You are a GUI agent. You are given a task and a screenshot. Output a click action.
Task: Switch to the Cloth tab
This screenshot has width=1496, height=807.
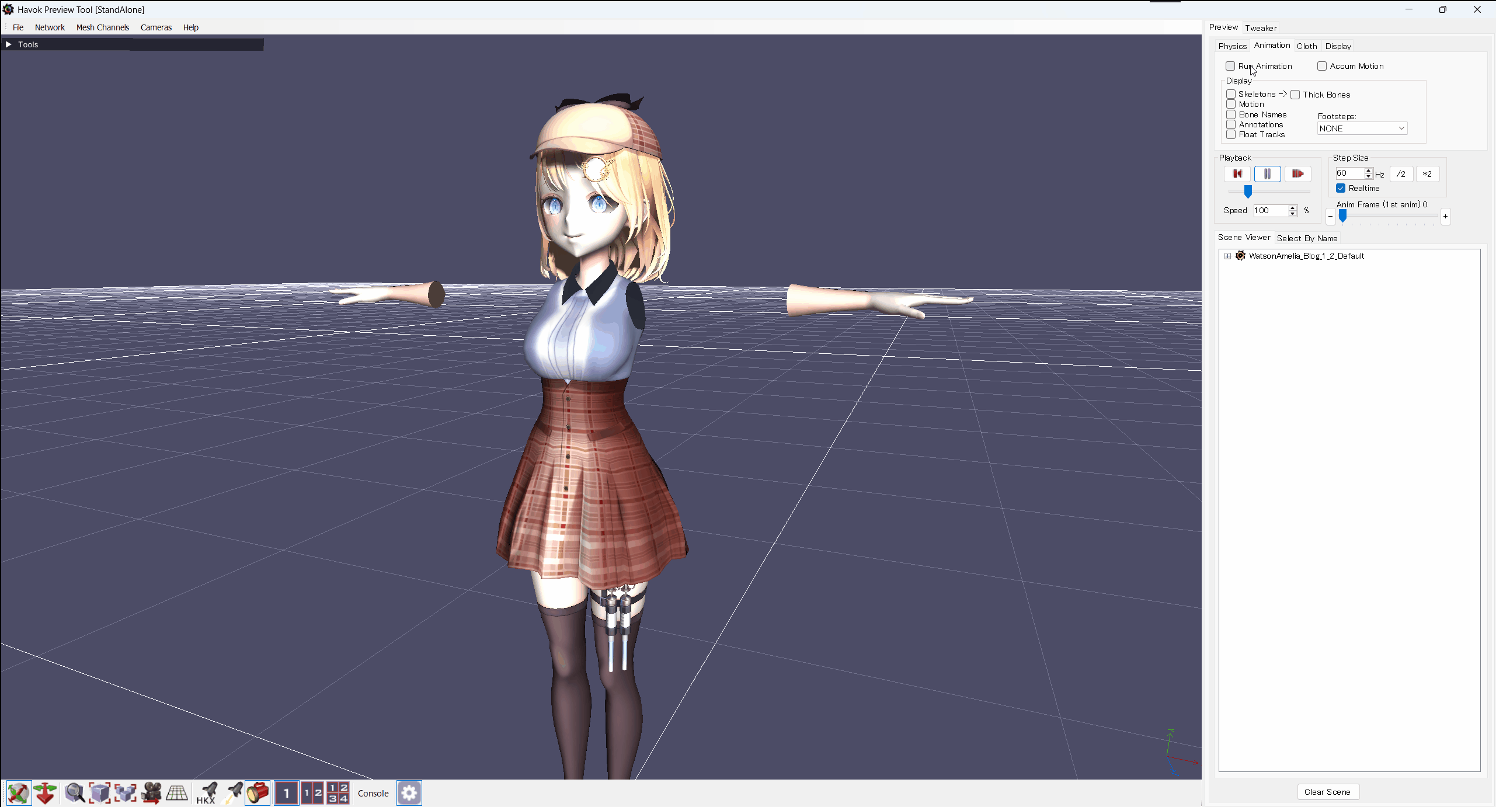(1307, 46)
